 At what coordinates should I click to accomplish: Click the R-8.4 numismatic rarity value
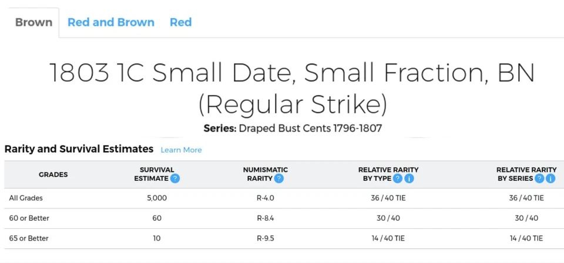tap(266, 218)
